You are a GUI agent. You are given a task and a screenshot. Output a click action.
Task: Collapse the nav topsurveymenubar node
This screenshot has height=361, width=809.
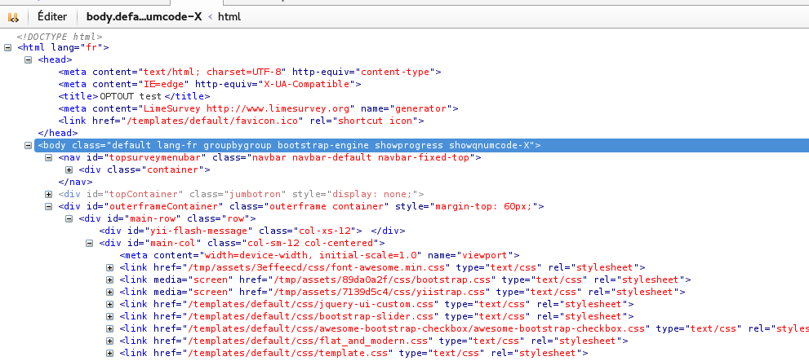(49, 157)
